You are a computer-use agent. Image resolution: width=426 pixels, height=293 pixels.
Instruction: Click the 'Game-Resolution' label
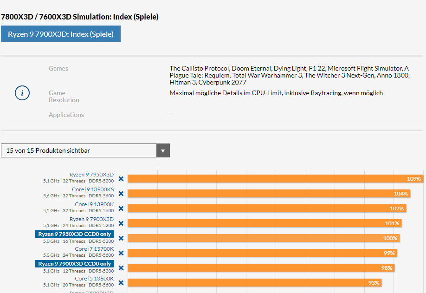click(64, 97)
